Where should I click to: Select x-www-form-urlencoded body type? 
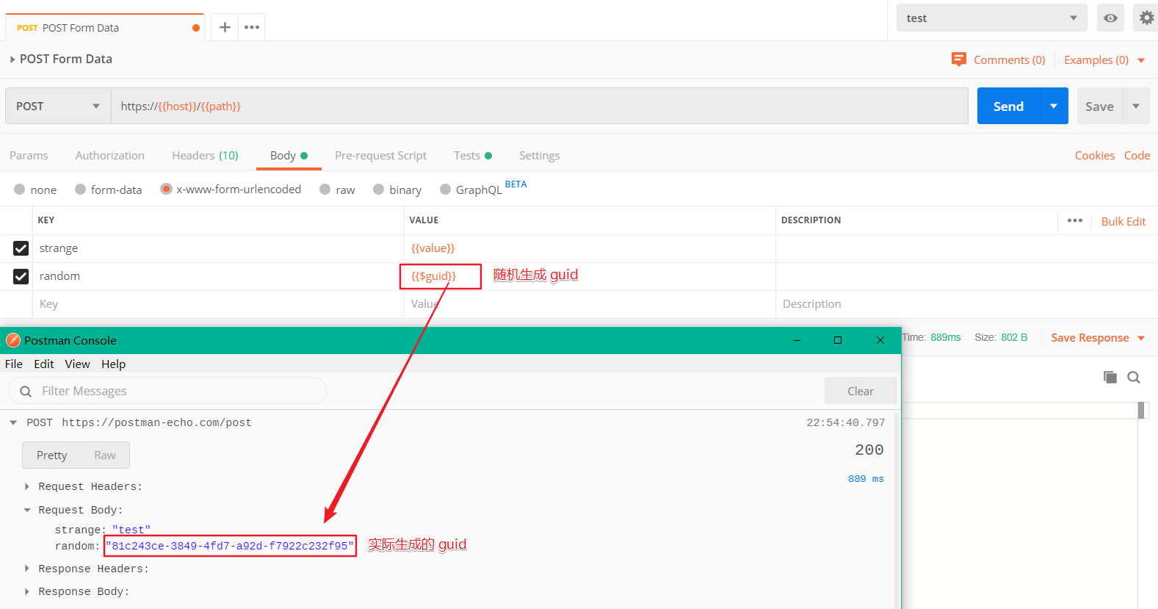click(166, 189)
